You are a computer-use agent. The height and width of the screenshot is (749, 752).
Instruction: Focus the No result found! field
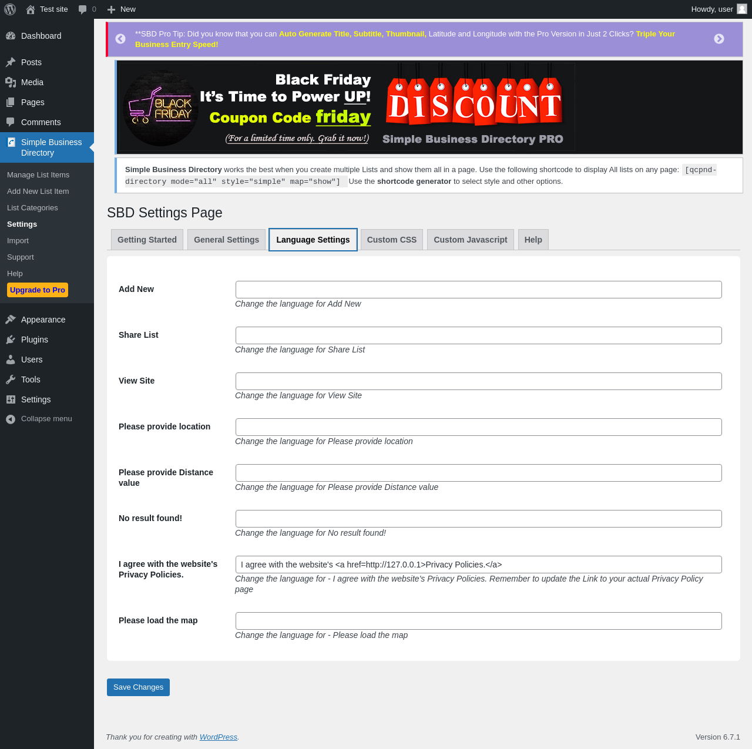pyautogui.click(x=479, y=519)
